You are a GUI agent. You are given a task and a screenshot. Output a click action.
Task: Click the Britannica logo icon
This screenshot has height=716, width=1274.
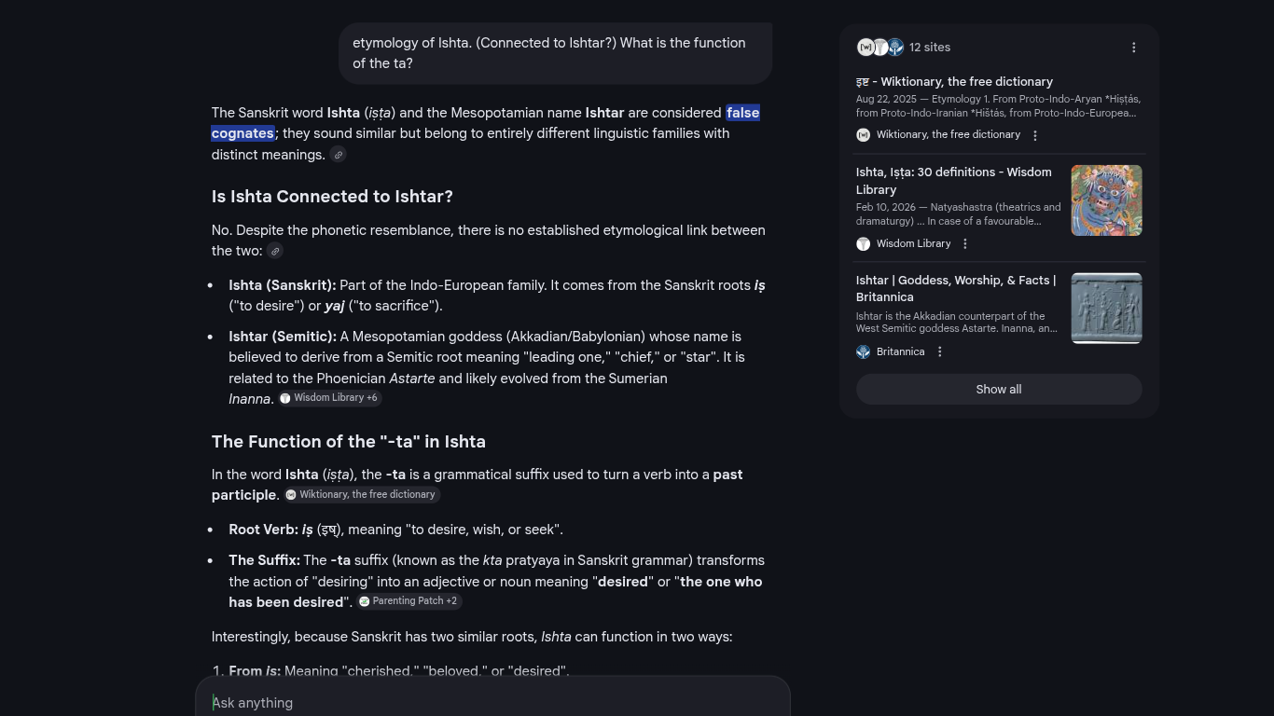(x=864, y=351)
